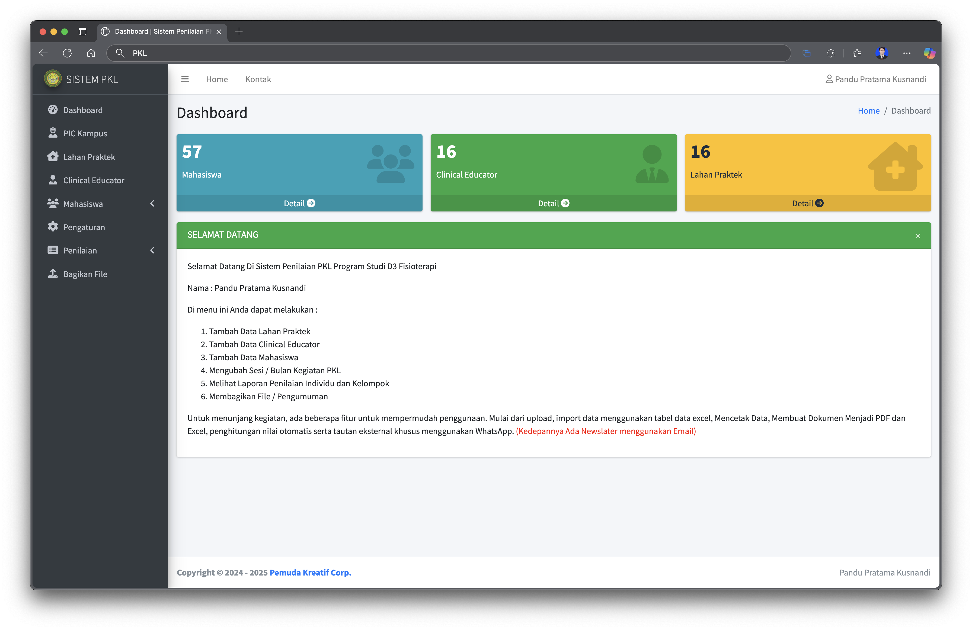Click the hamburger menu toggle icon
The height and width of the screenshot is (630, 972).
tap(185, 79)
